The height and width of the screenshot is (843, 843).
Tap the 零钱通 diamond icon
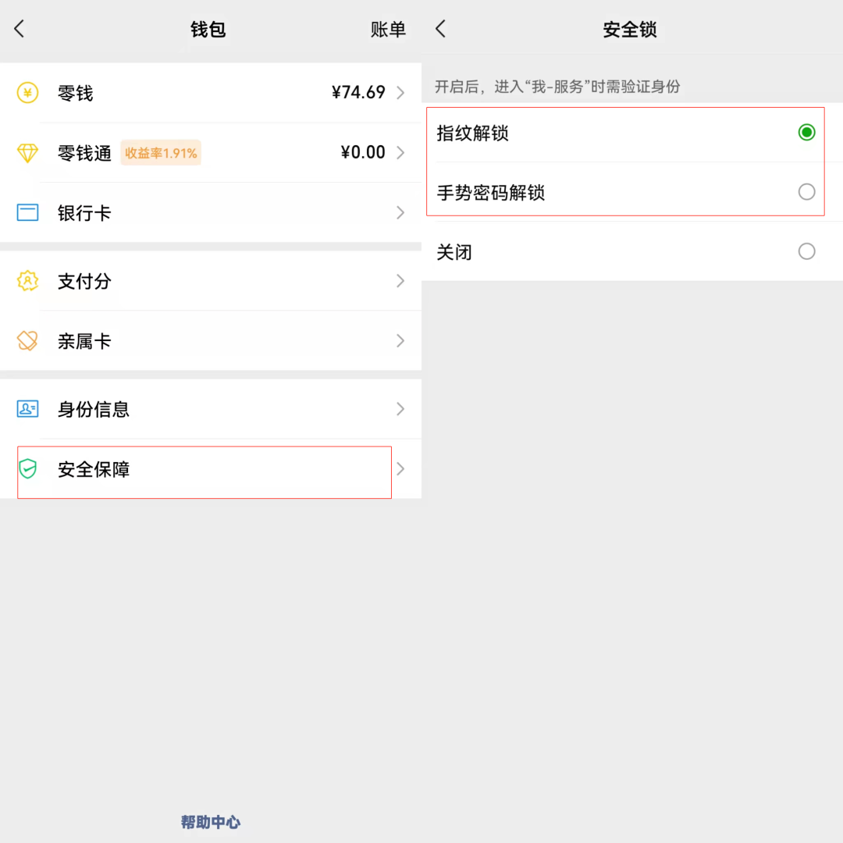tap(27, 153)
